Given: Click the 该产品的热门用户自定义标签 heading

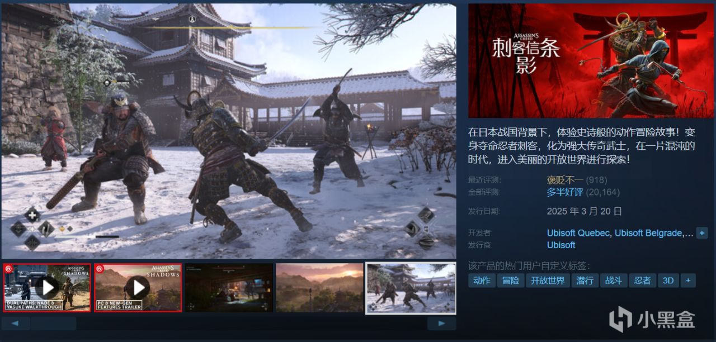Looking at the screenshot, I should [529, 265].
